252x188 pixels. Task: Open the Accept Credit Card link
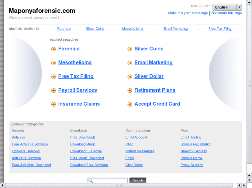click(x=157, y=104)
